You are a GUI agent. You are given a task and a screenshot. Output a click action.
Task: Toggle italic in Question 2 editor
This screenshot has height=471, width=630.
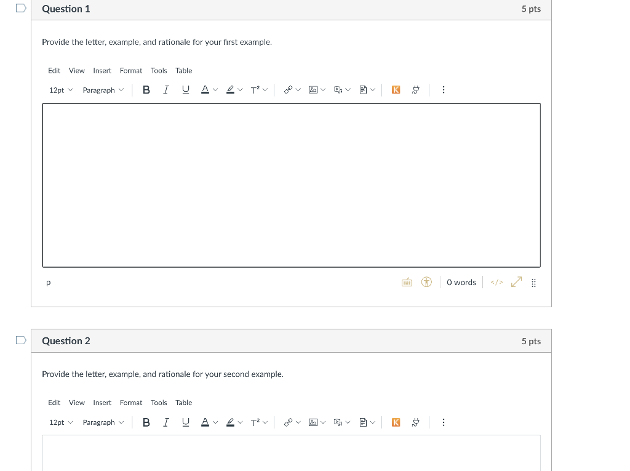tap(166, 422)
